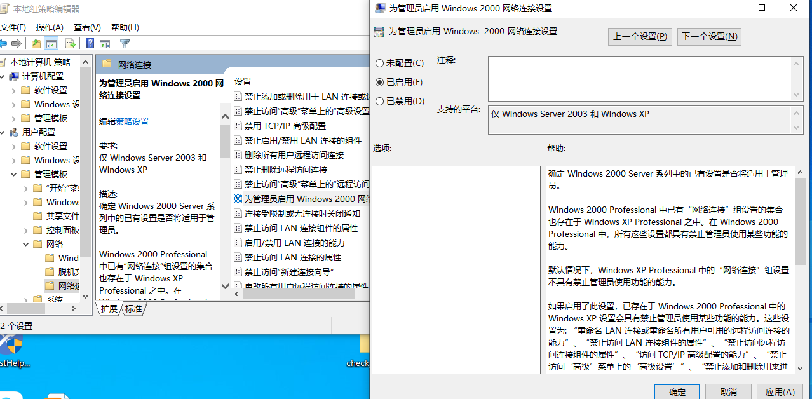Image resolution: width=812 pixels, height=399 pixels.
Task: Click the 下一个设置(N) button
Action: pyautogui.click(x=709, y=37)
